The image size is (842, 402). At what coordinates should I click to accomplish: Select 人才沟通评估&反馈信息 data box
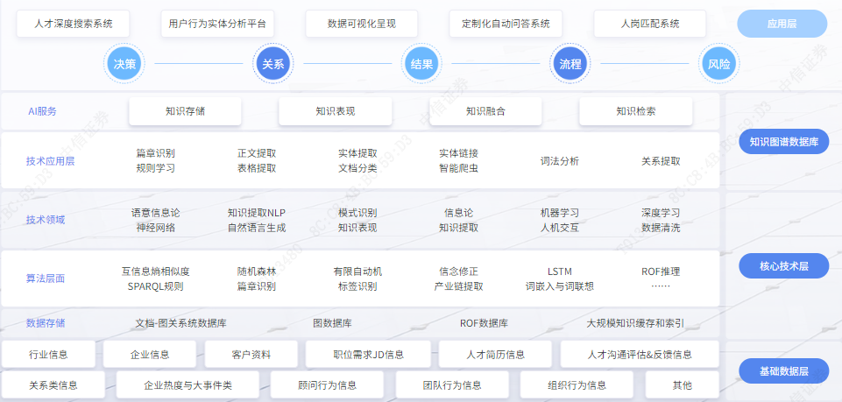(x=639, y=355)
